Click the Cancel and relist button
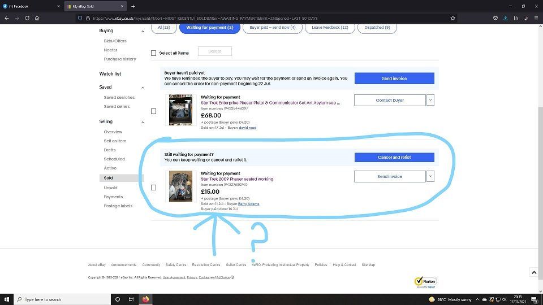The image size is (543, 305). (394, 158)
